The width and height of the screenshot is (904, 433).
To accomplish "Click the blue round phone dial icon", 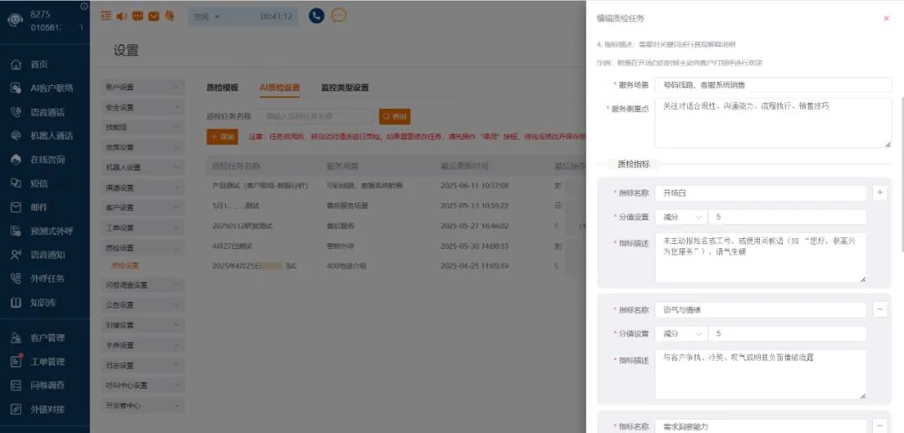I will tap(316, 16).
